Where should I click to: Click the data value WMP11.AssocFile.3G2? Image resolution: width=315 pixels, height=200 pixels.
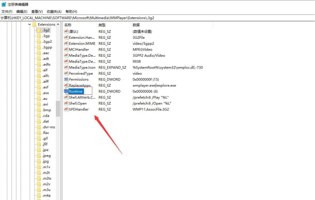tap(151, 109)
